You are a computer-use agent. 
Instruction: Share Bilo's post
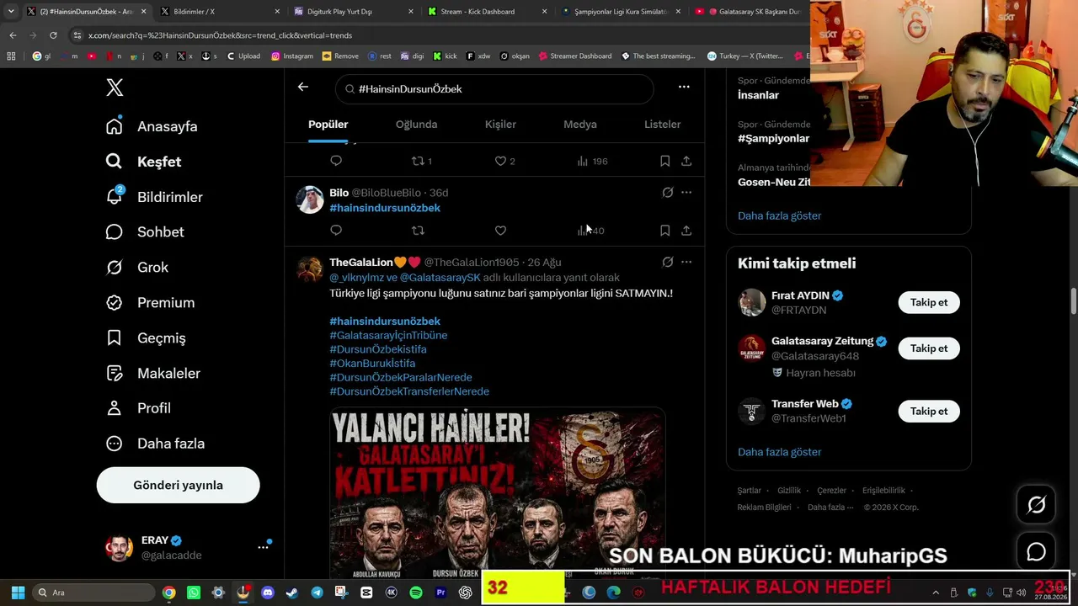point(686,231)
